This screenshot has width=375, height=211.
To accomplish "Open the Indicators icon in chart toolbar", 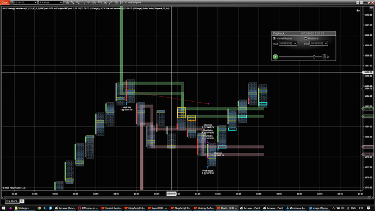I will pos(111,2).
